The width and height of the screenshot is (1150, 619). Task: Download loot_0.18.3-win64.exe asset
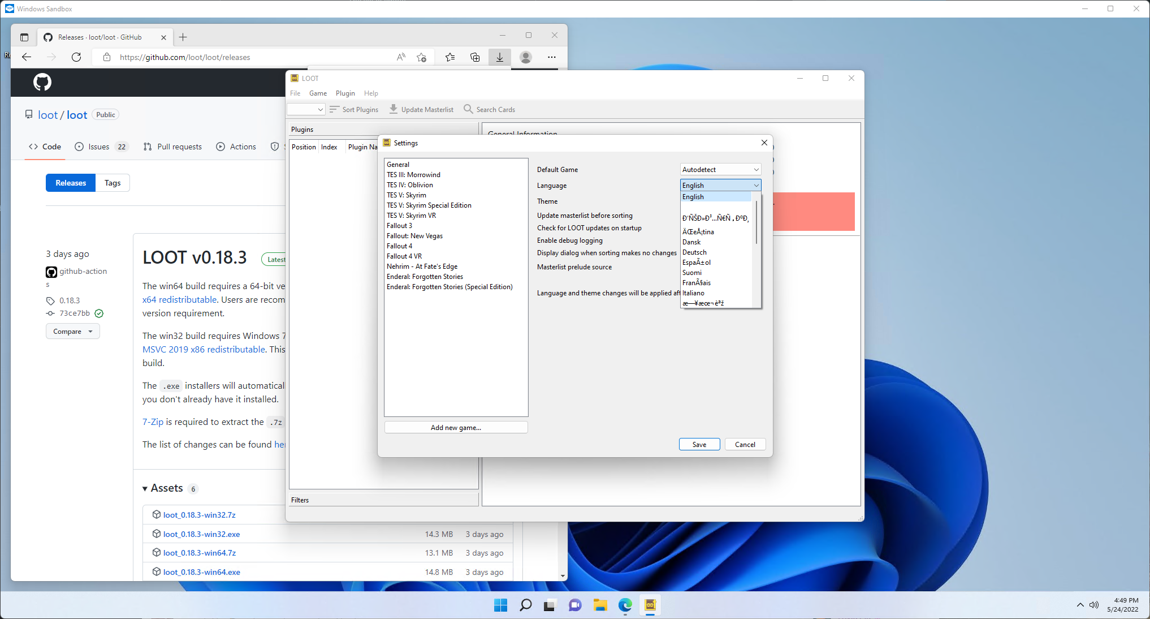201,572
